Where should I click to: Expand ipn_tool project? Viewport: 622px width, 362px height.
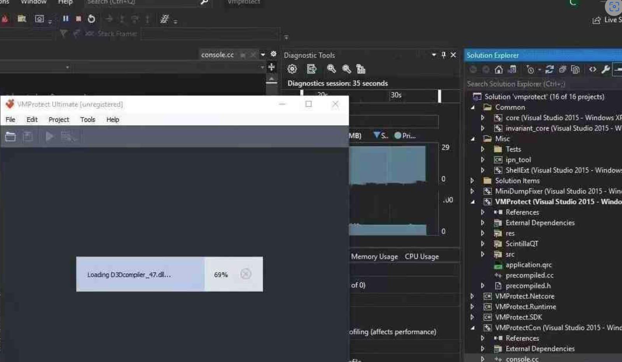pos(483,160)
